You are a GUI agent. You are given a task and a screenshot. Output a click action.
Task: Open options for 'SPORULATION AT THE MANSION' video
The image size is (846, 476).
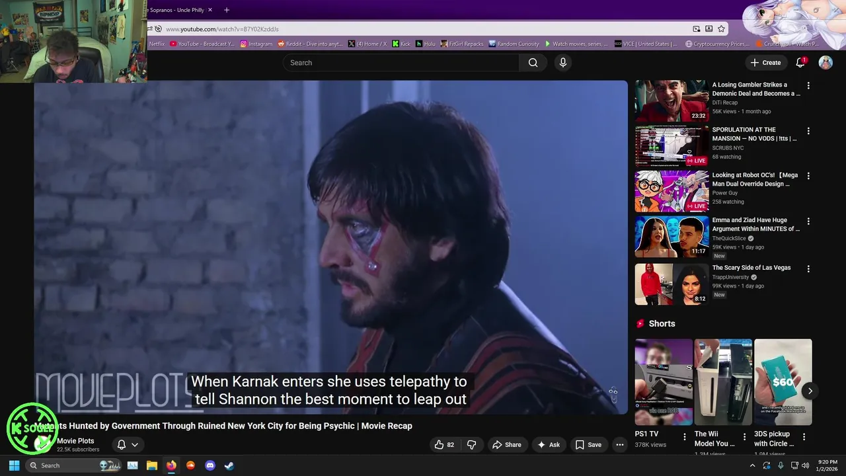[x=808, y=131]
